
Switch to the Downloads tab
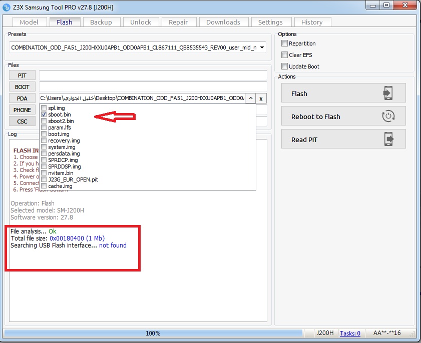(223, 22)
